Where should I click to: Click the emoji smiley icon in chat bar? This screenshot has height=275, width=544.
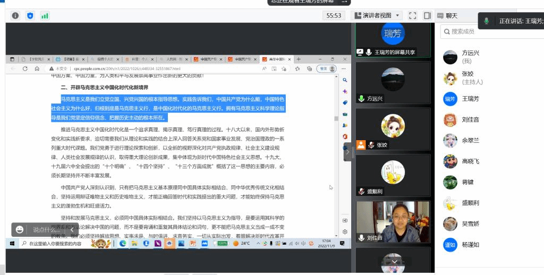coord(20,229)
